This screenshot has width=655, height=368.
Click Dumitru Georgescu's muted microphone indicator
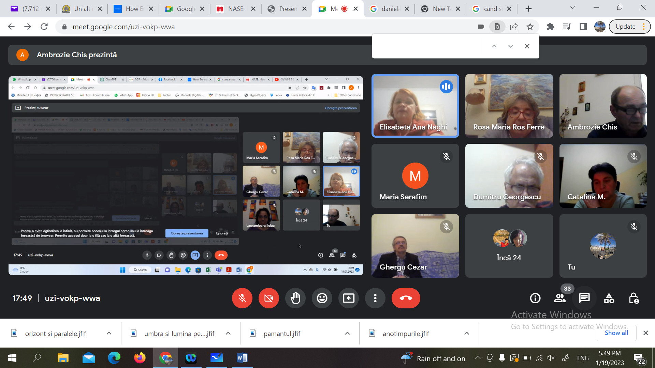[x=540, y=157]
